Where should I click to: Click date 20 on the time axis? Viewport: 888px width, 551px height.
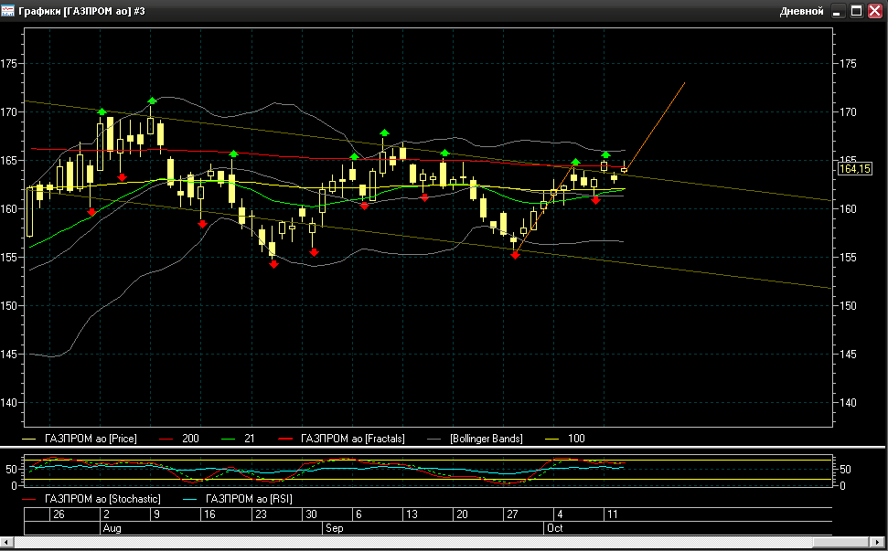pyautogui.click(x=462, y=514)
